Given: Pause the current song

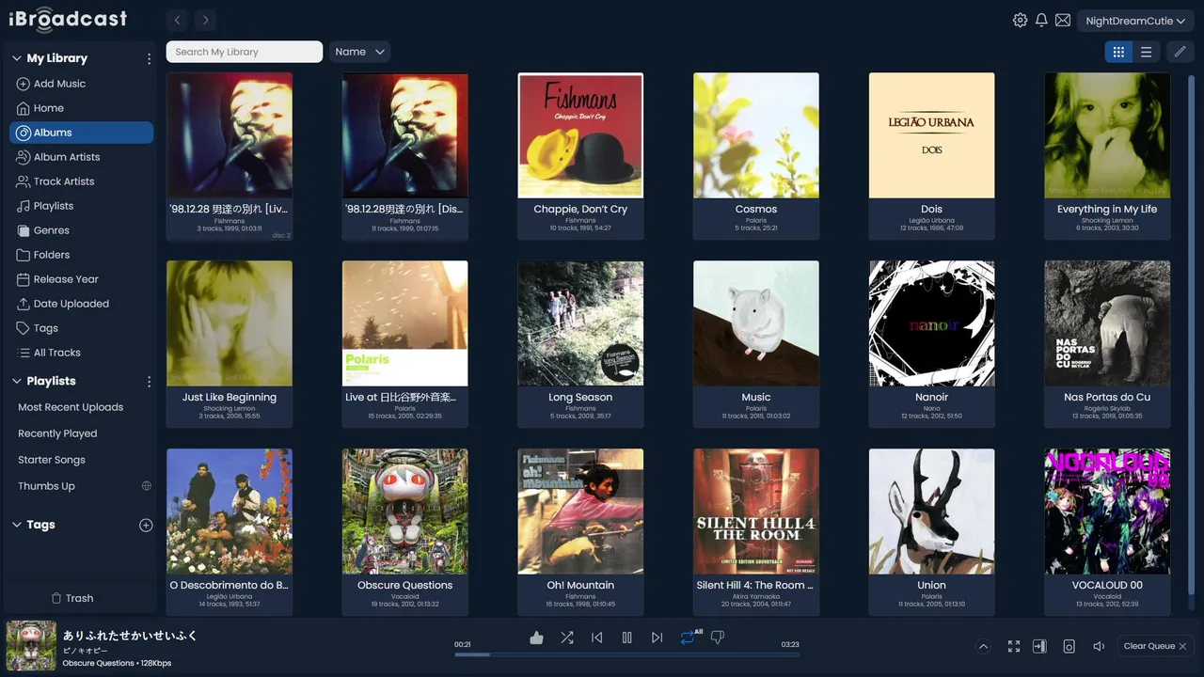Looking at the screenshot, I should 627,638.
